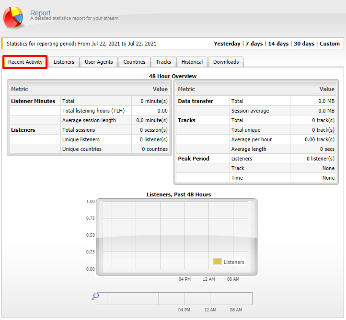Viewport: 346px width, 320px height.
Task: Open the Tracks tab
Action: tap(163, 62)
